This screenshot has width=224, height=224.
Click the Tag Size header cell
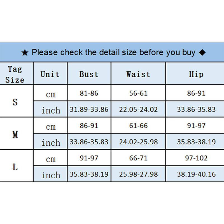(x=15, y=74)
